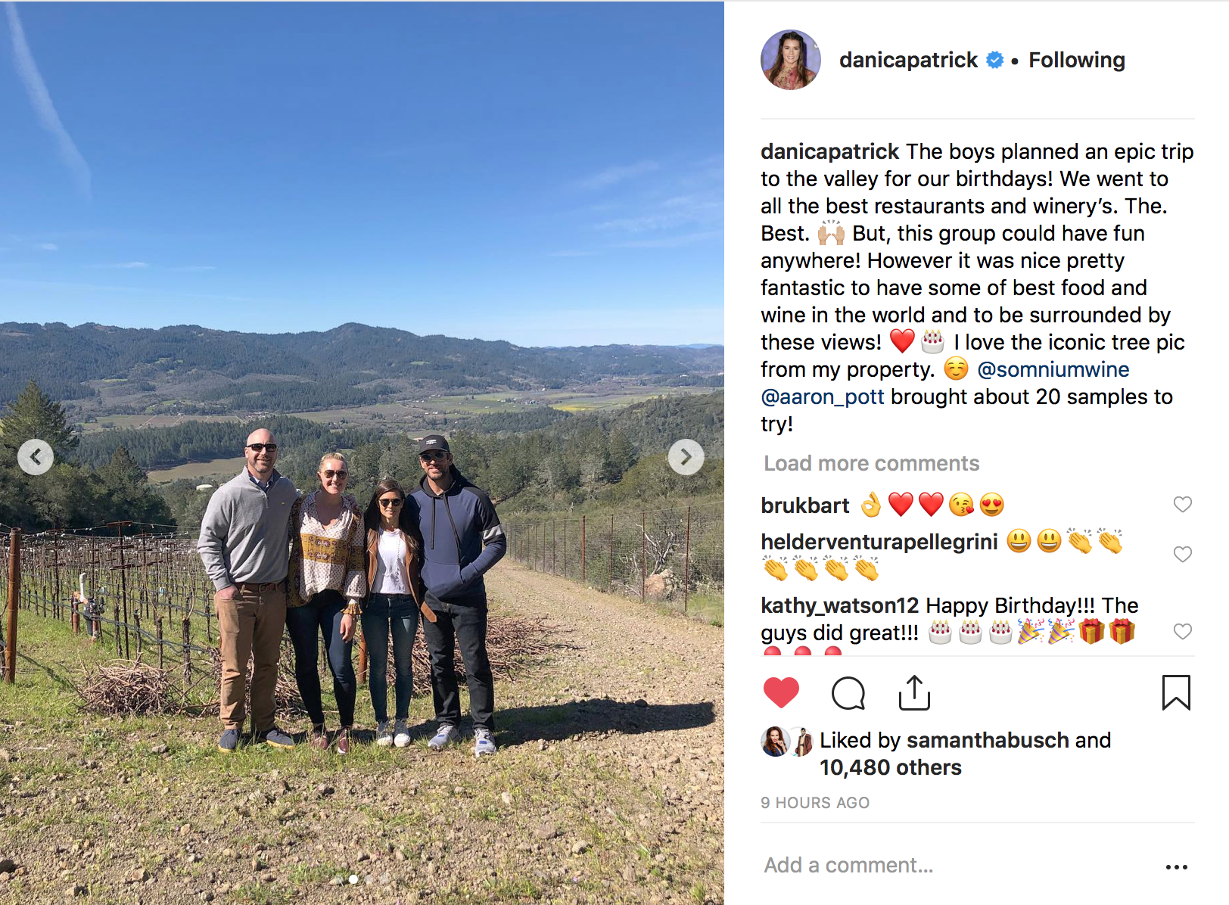Open comment bubble icon under post
Image resolution: width=1229 pixels, height=905 pixels.
pyautogui.click(x=848, y=692)
